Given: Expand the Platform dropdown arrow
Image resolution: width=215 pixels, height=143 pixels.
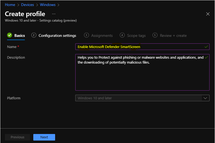Looking at the screenshot, I should pyautogui.click(x=205, y=98).
